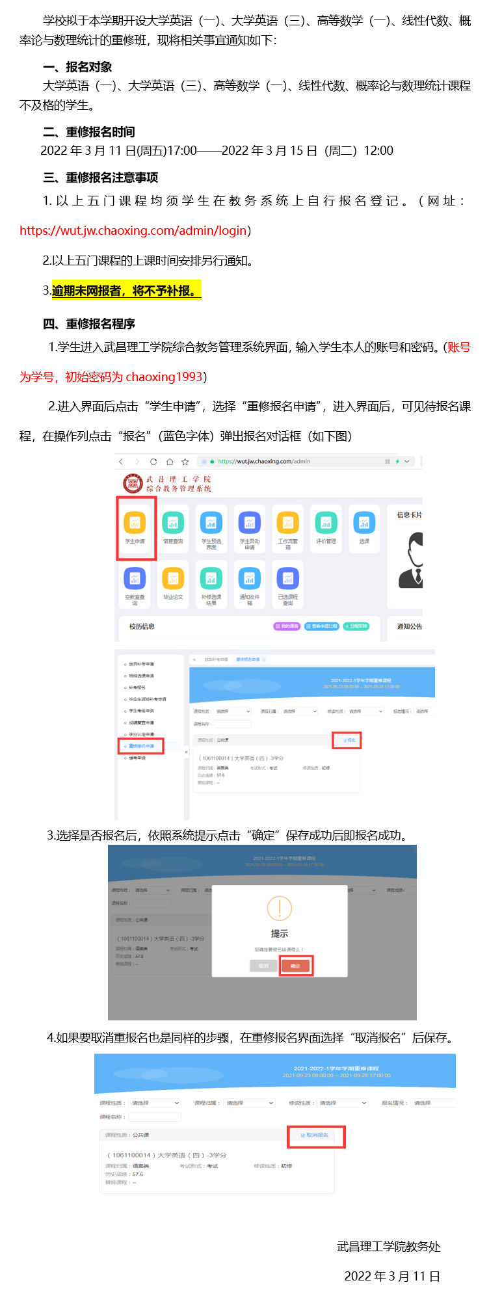Viewport: 489px width, 1300px height.
Task: Collapse sidebar with the small arrow handle
Action: click(186, 752)
